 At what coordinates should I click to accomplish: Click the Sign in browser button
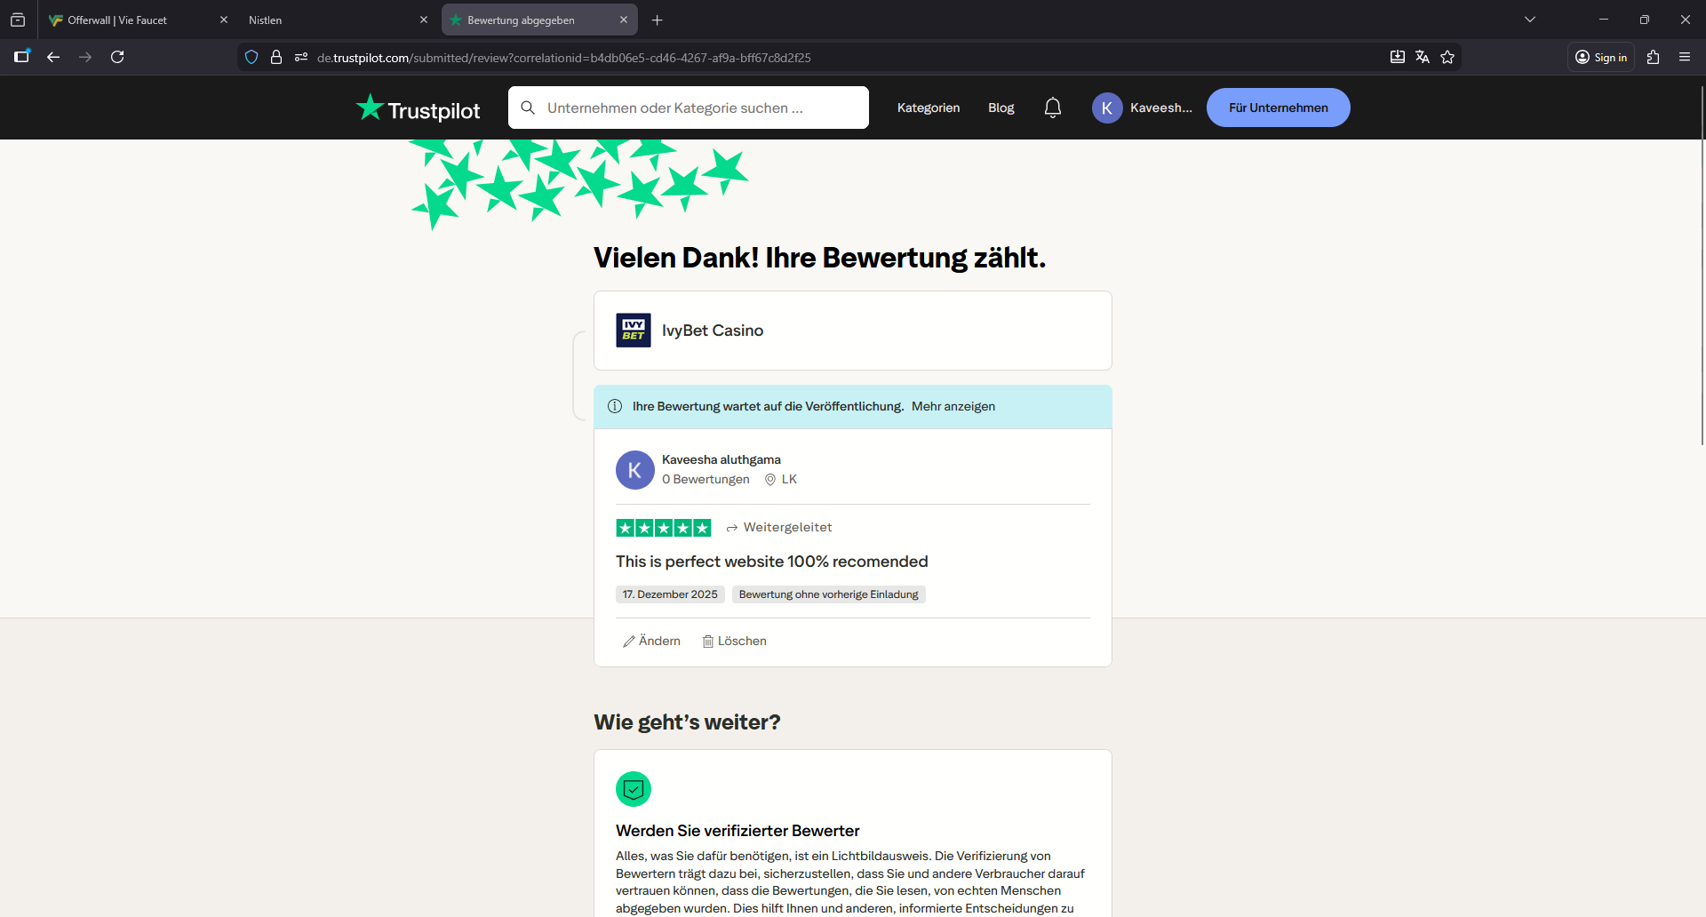(x=1601, y=57)
